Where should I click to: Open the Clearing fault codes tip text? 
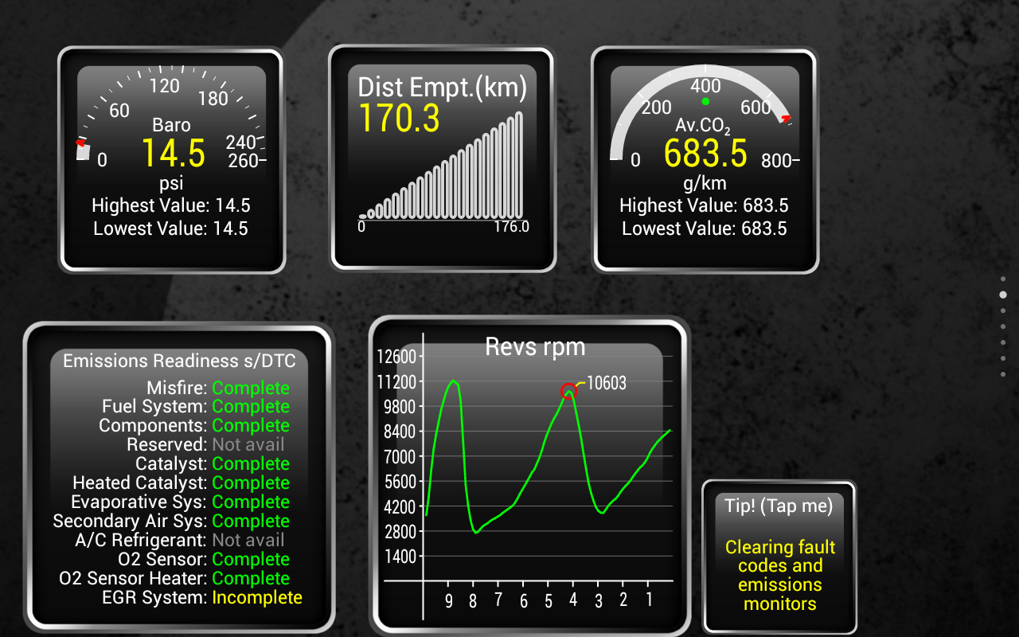click(780, 575)
